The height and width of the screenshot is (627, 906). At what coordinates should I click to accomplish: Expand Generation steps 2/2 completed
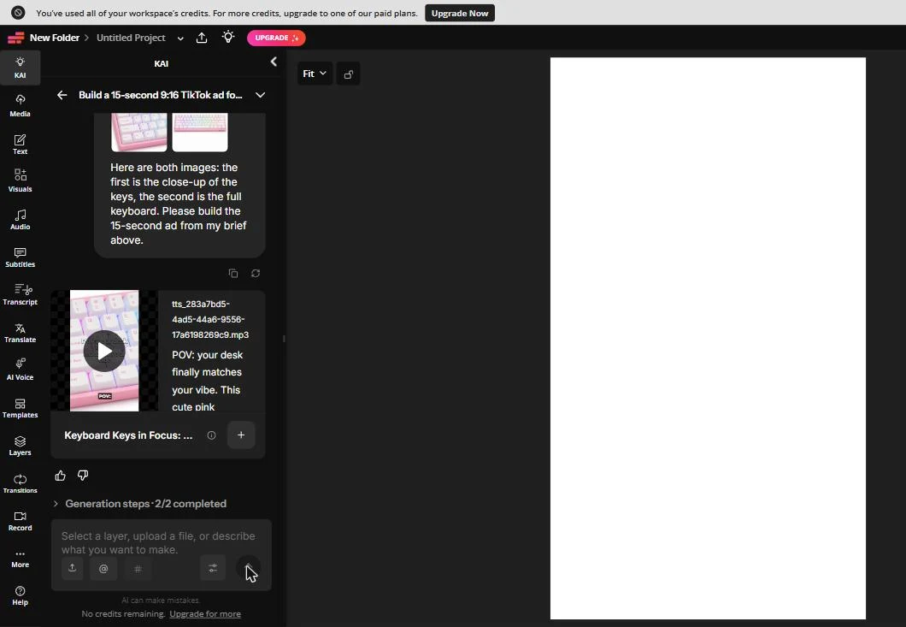(140, 504)
